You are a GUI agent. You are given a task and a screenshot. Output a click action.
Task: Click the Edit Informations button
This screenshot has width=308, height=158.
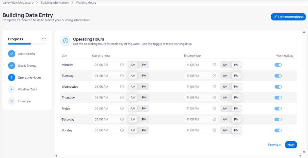(x=288, y=17)
